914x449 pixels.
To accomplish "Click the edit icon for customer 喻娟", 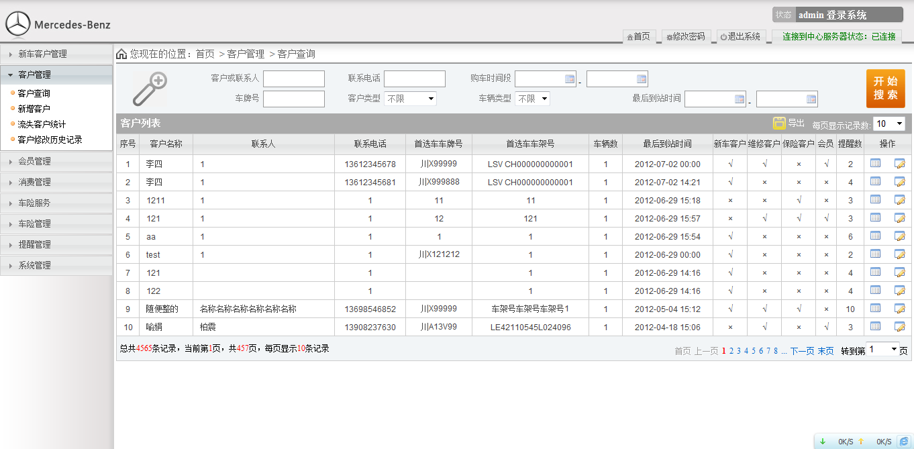I will [x=899, y=327].
